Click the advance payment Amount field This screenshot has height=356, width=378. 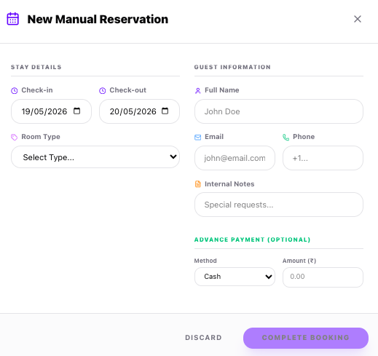[323, 277]
